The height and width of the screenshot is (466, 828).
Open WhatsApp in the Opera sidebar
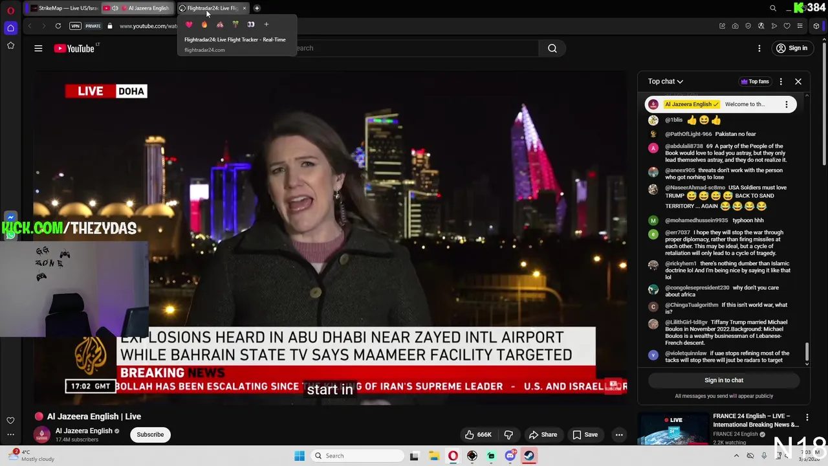[10, 234]
